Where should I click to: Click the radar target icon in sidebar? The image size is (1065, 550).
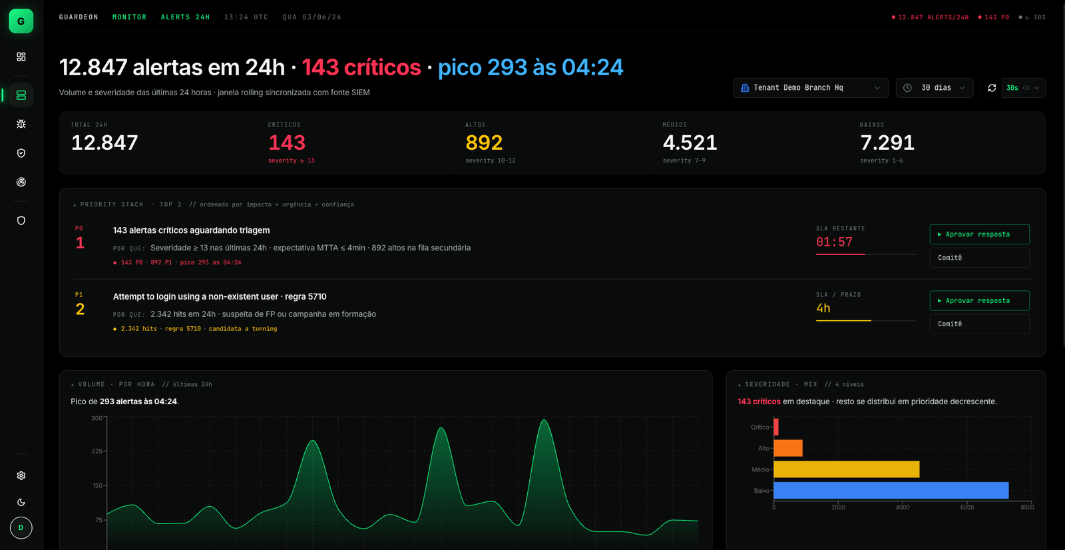tap(21, 182)
